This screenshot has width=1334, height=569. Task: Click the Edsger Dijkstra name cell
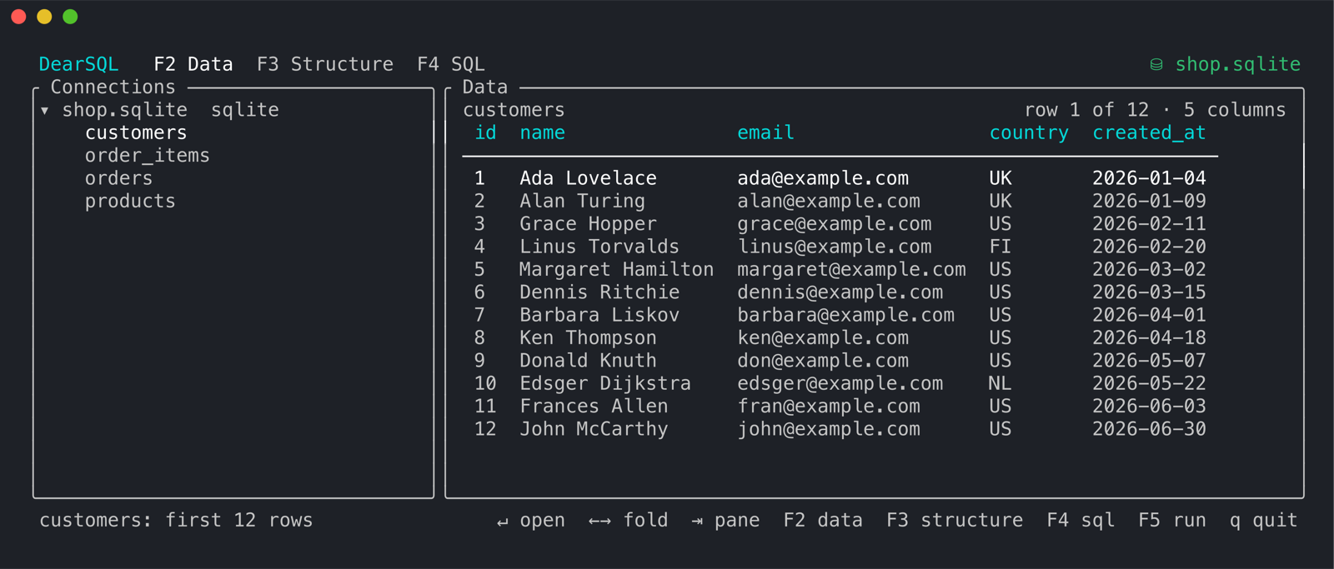click(x=605, y=383)
